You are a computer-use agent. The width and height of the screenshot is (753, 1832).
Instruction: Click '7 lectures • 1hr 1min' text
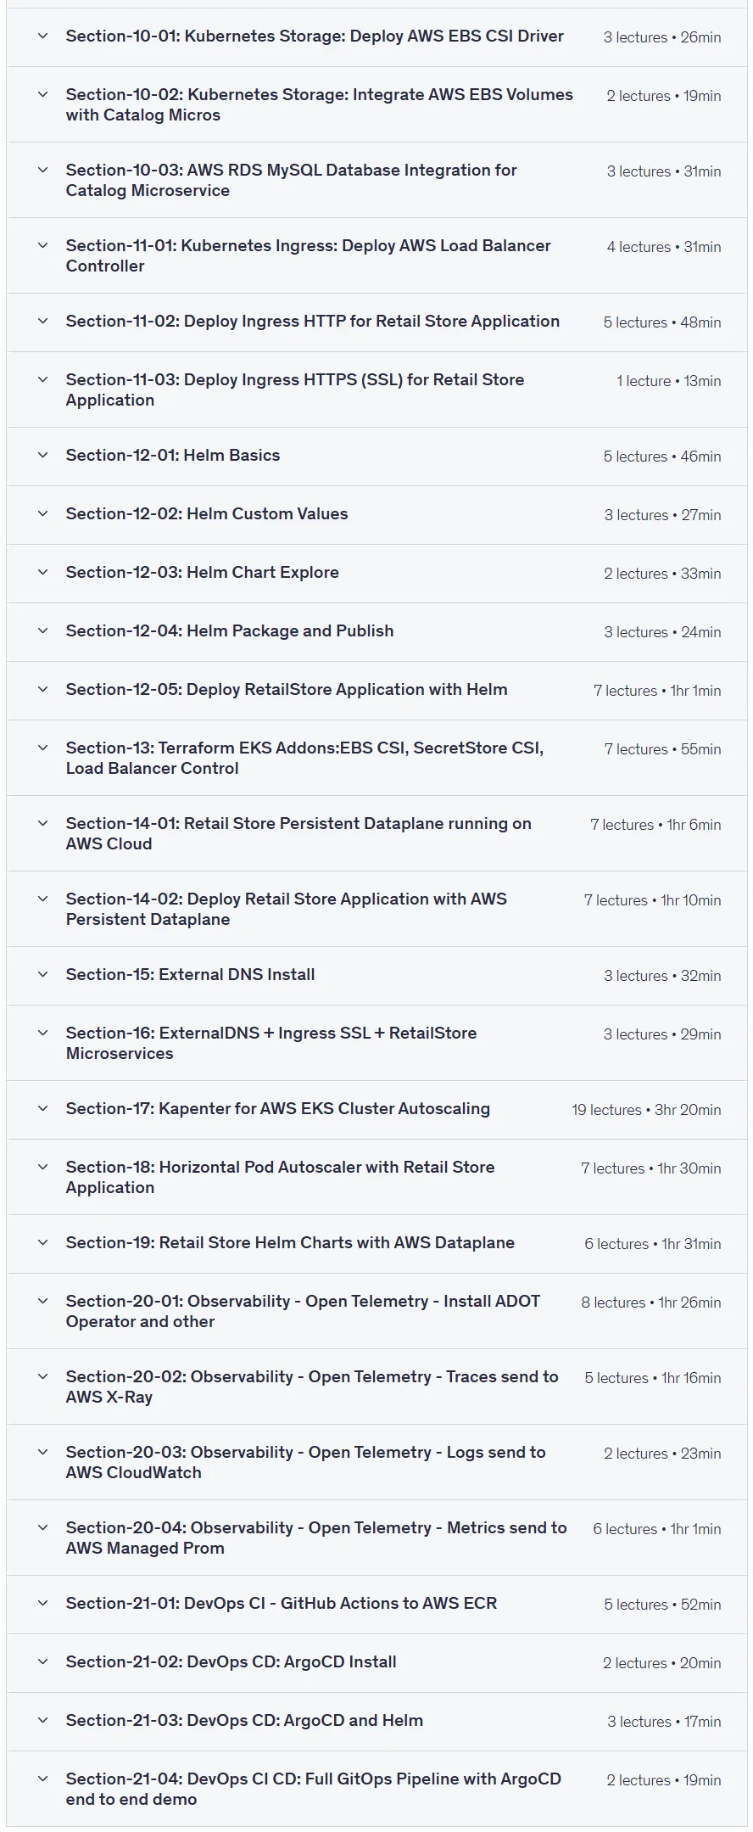[x=657, y=691]
